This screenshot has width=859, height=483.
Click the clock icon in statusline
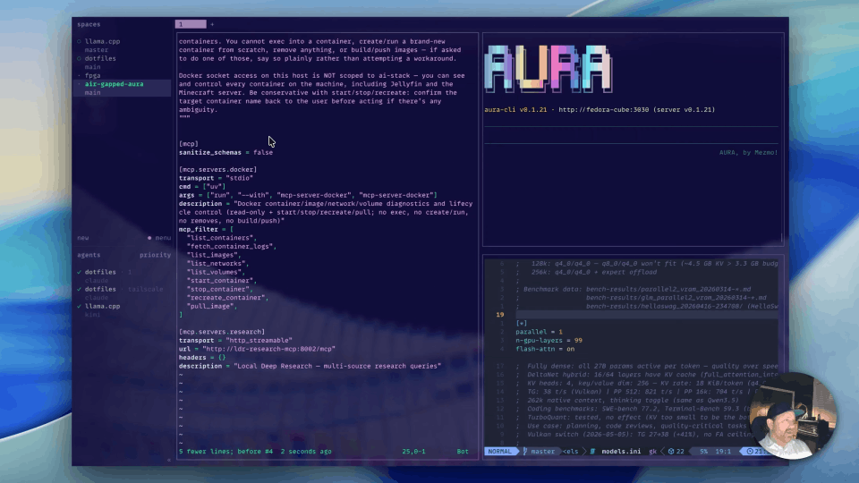[750, 451]
